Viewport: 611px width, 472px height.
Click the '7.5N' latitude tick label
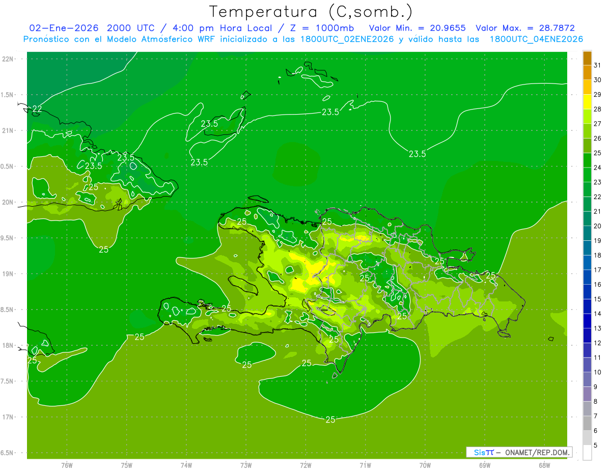click(x=8, y=381)
